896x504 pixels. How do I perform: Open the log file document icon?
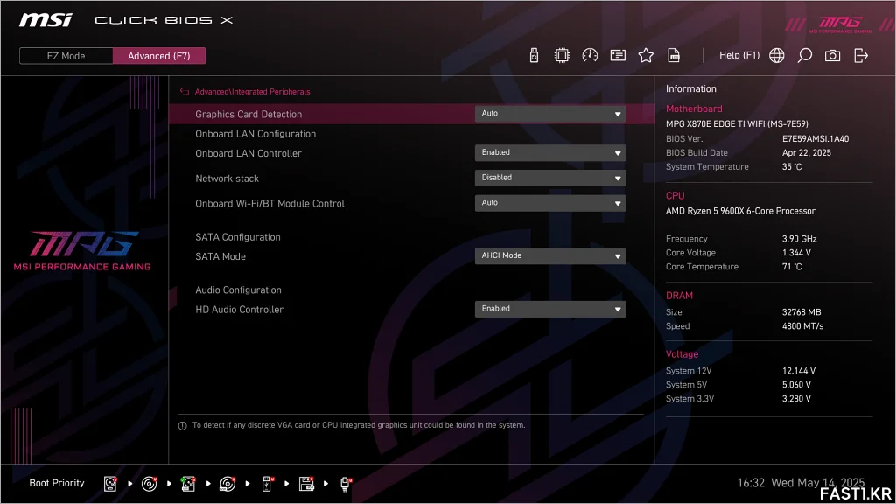[x=674, y=55]
